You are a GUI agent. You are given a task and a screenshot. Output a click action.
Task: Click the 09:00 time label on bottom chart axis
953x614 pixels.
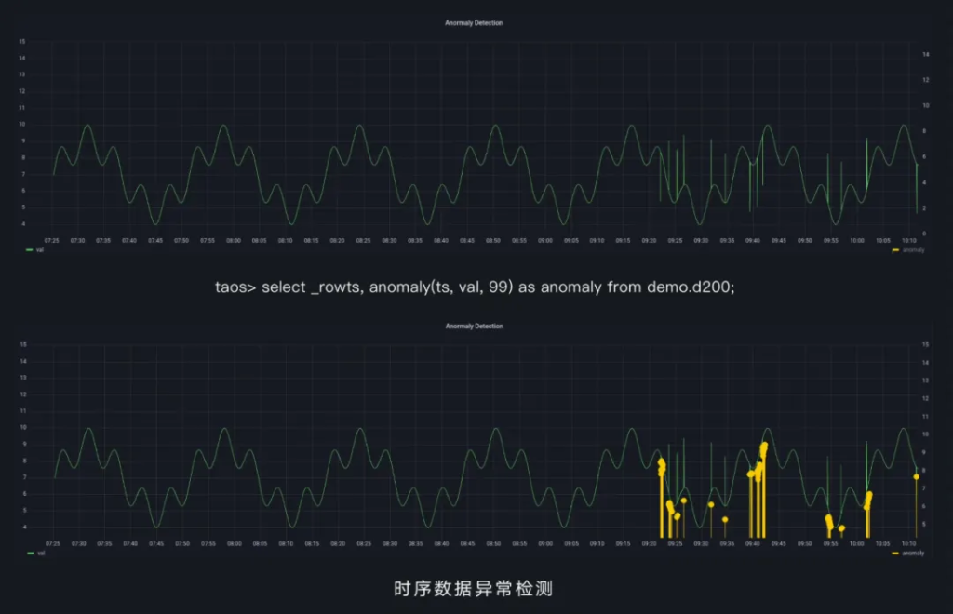(x=545, y=543)
